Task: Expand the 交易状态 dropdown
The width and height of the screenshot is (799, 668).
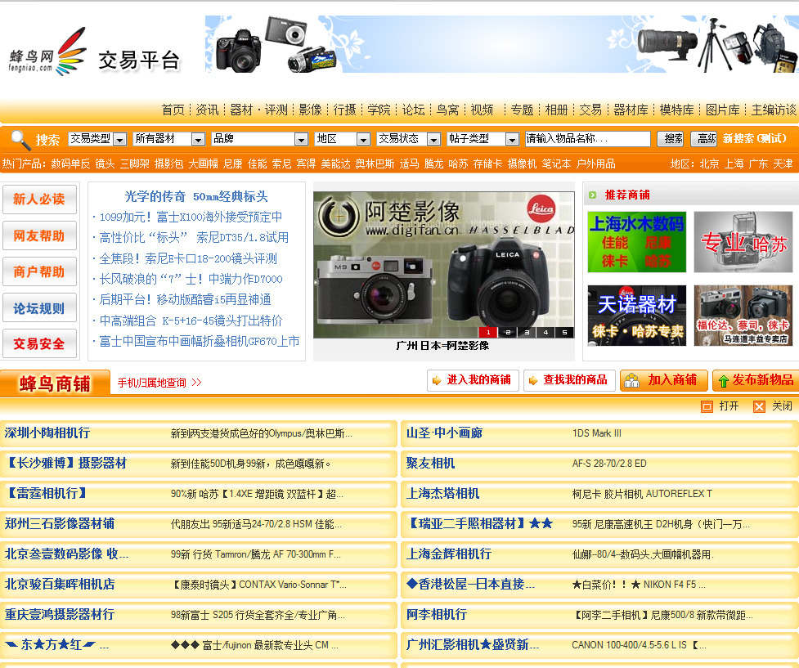Action: coord(409,139)
